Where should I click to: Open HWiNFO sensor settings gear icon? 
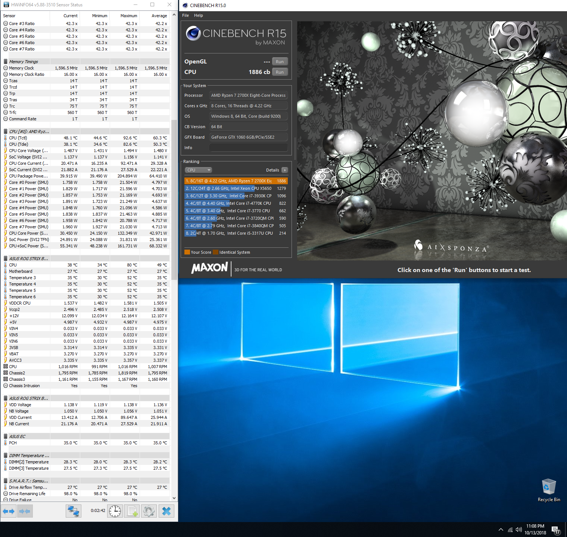point(149,511)
